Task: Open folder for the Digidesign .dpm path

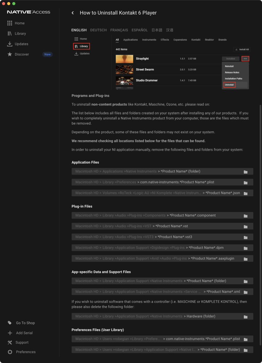Action: coord(246,248)
